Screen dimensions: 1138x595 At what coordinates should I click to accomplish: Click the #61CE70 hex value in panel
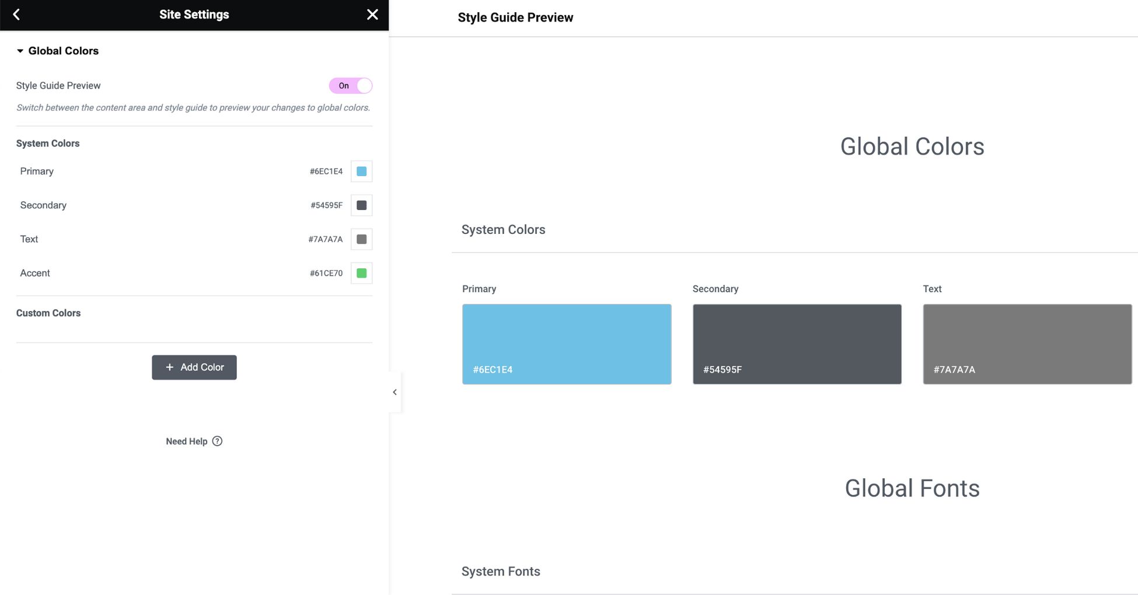(x=326, y=273)
